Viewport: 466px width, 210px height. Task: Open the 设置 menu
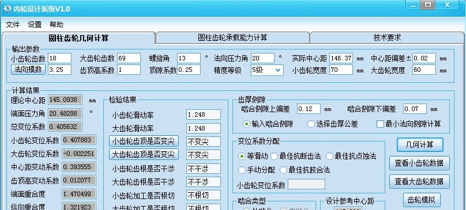click(x=35, y=24)
